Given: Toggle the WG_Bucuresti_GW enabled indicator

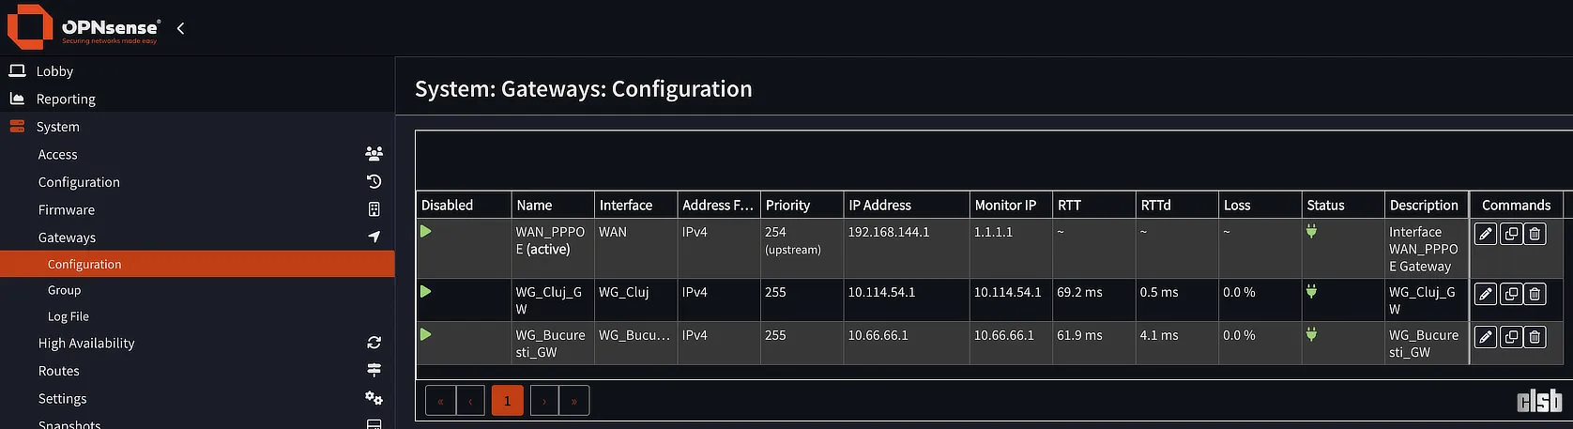Looking at the screenshot, I should (x=426, y=334).
